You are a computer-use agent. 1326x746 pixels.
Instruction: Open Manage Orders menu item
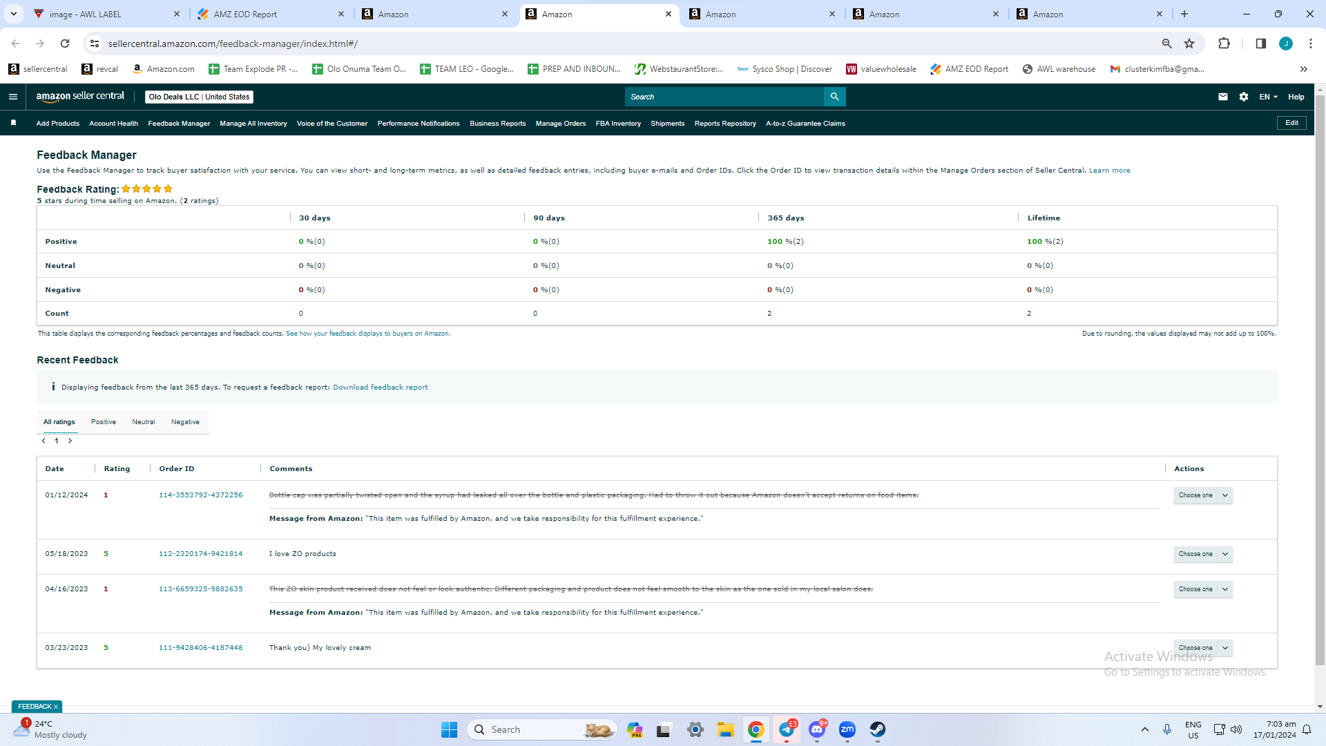tap(561, 124)
